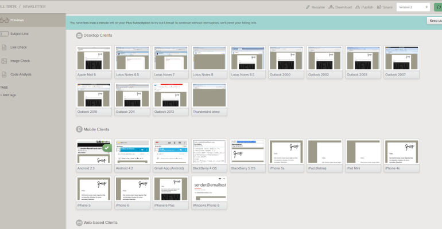Open Lotus Notes 8 preview
This screenshot has height=229, width=442.
pyautogui.click(x=209, y=62)
